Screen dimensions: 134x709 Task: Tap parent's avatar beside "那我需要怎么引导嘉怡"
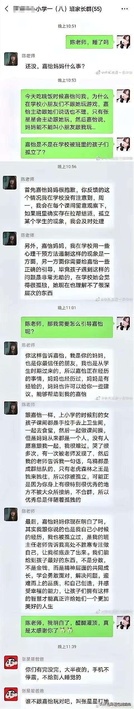tap(123, 323)
